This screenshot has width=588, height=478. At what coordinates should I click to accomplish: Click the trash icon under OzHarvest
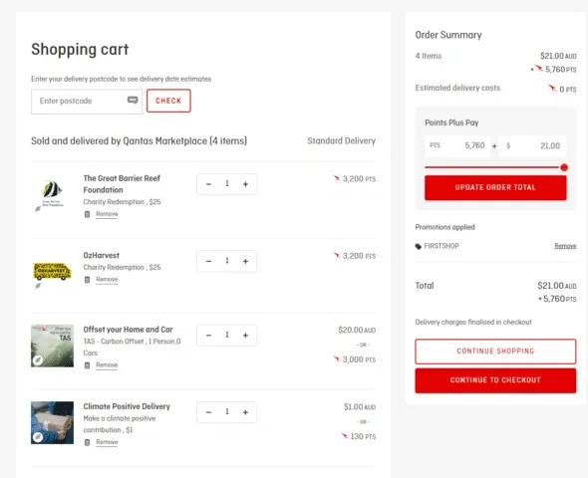pos(87,280)
